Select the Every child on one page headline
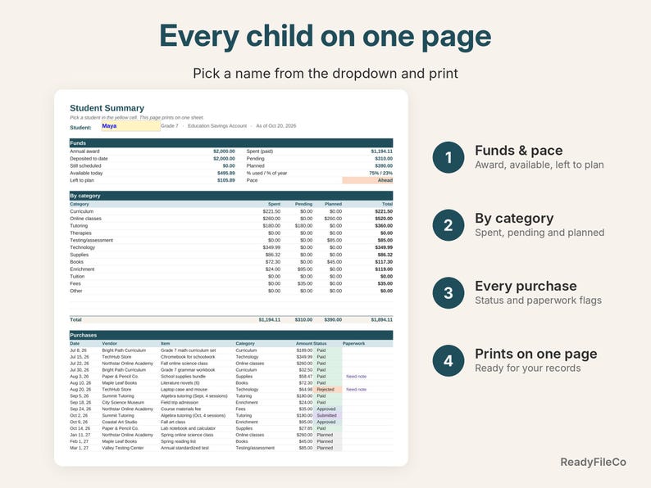The image size is (651, 488). 325,36
